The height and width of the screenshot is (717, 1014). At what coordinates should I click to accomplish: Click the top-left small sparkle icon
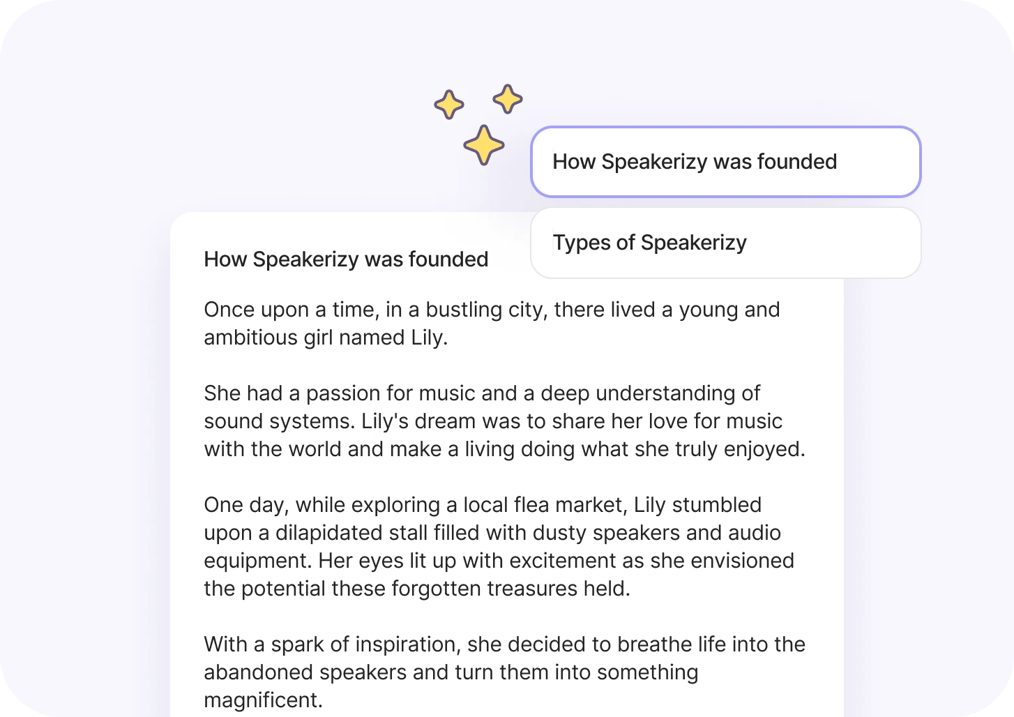(449, 105)
